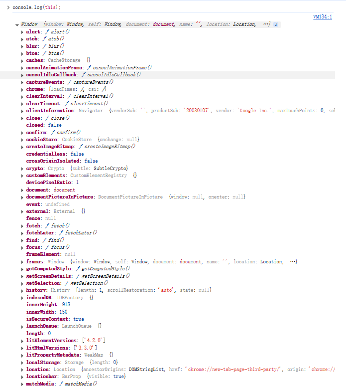Click the info icon beside Window object

click(276, 24)
